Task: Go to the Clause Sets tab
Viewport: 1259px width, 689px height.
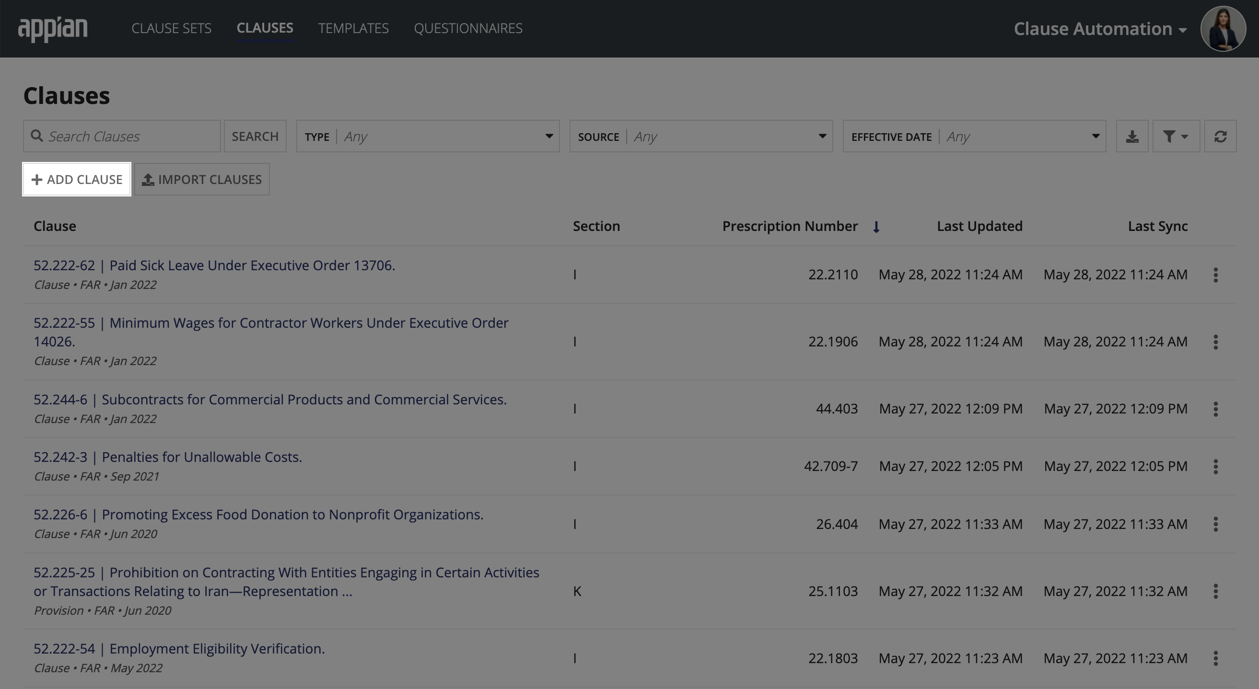Action: click(172, 28)
